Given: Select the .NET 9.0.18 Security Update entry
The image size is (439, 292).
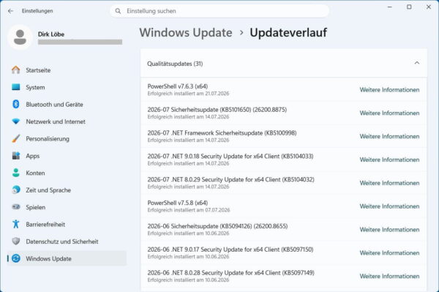Looking at the screenshot, I should [284, 160].
